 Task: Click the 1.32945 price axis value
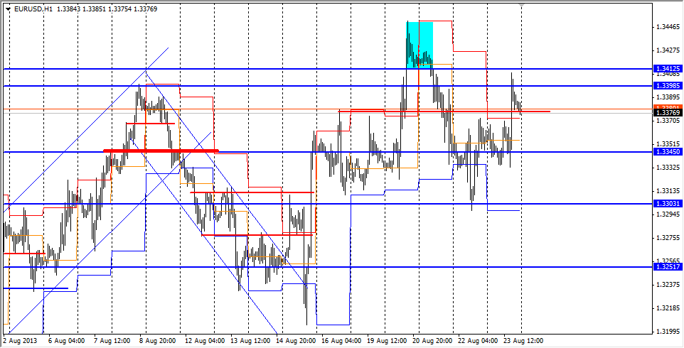[668, 214]
